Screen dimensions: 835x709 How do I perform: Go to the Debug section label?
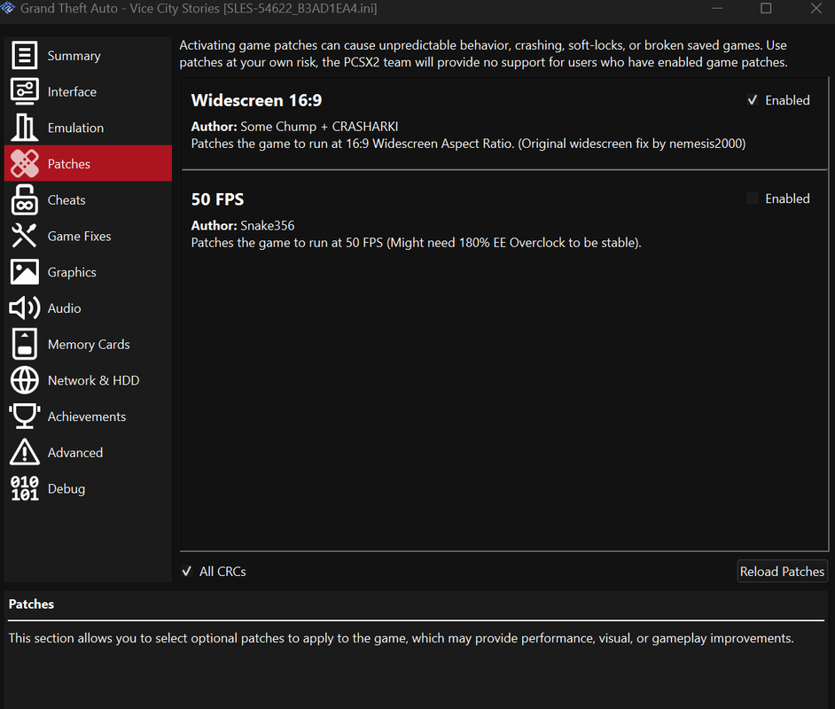coord(66,488)
